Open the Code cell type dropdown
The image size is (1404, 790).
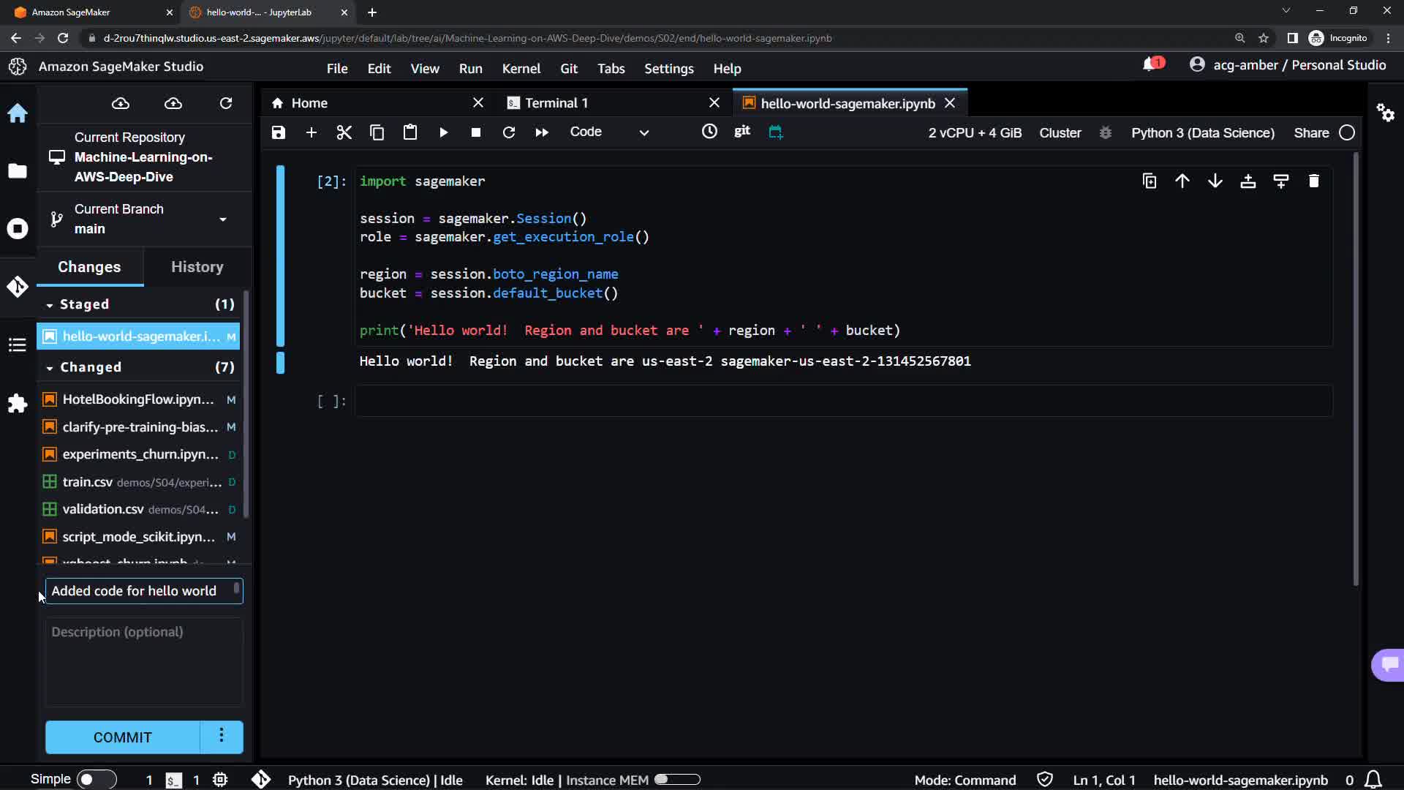[609, 132]
